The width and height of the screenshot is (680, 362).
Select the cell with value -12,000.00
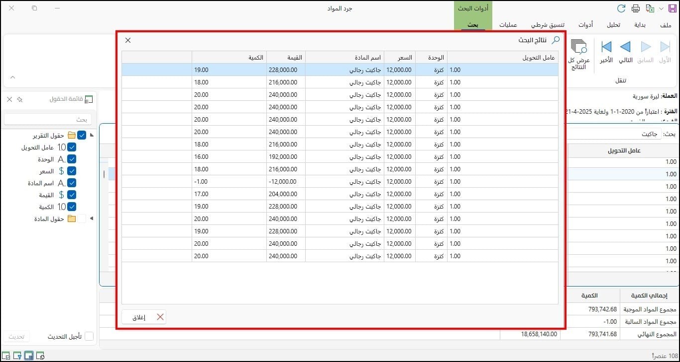(x=286, y=182)
